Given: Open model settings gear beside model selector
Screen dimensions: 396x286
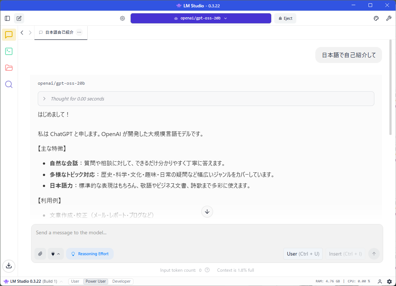Looking at the screenshot, I should click(x=122, y=18).
